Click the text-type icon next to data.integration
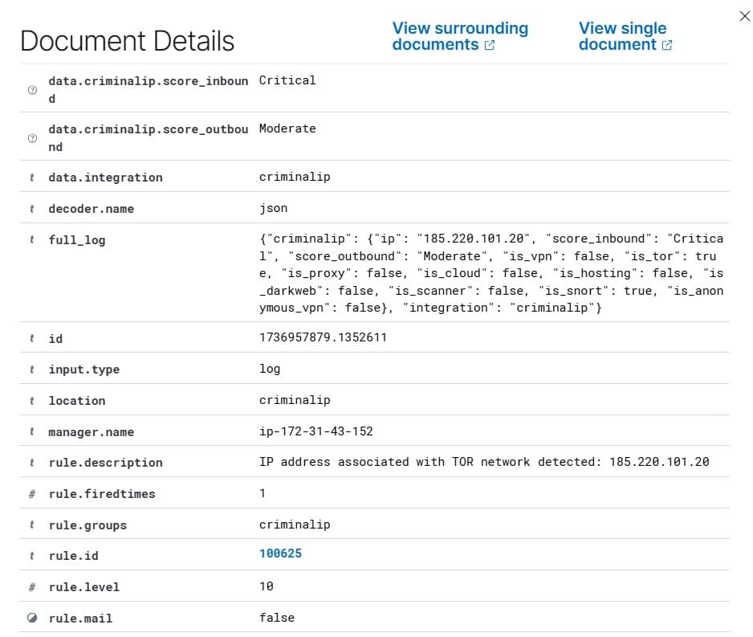Viewport: 753px width, 637px height. pos(32,178)
